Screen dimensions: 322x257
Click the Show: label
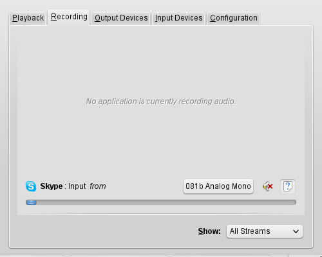[209, 231]
